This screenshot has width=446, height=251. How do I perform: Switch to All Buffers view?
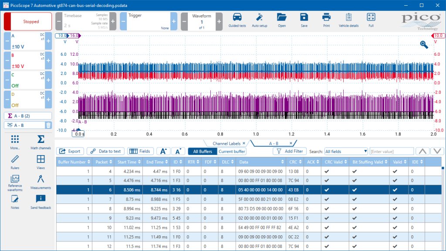click(202, 151)
